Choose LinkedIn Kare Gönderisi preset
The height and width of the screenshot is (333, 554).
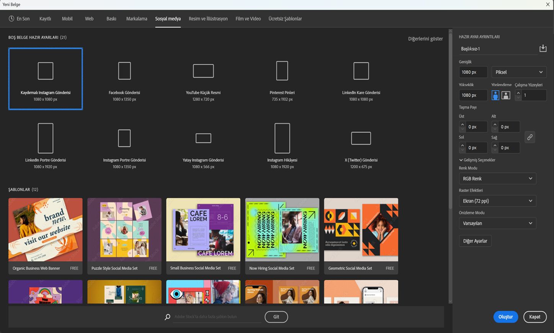pos(361,79)
